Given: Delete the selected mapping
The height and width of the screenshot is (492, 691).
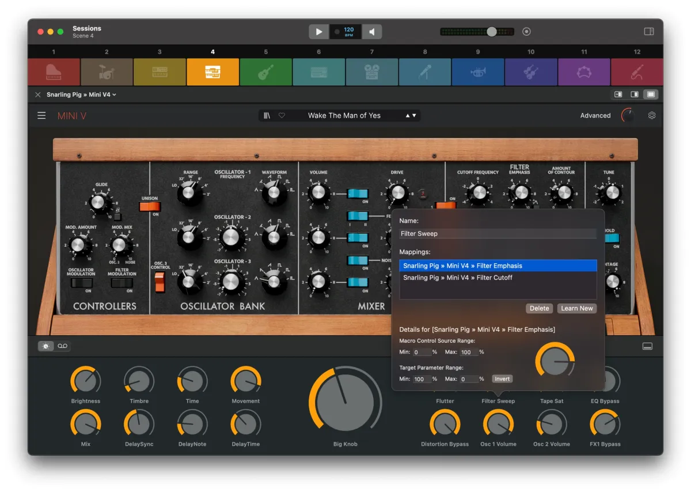Looking at the screenshot, I should (540, 308).
